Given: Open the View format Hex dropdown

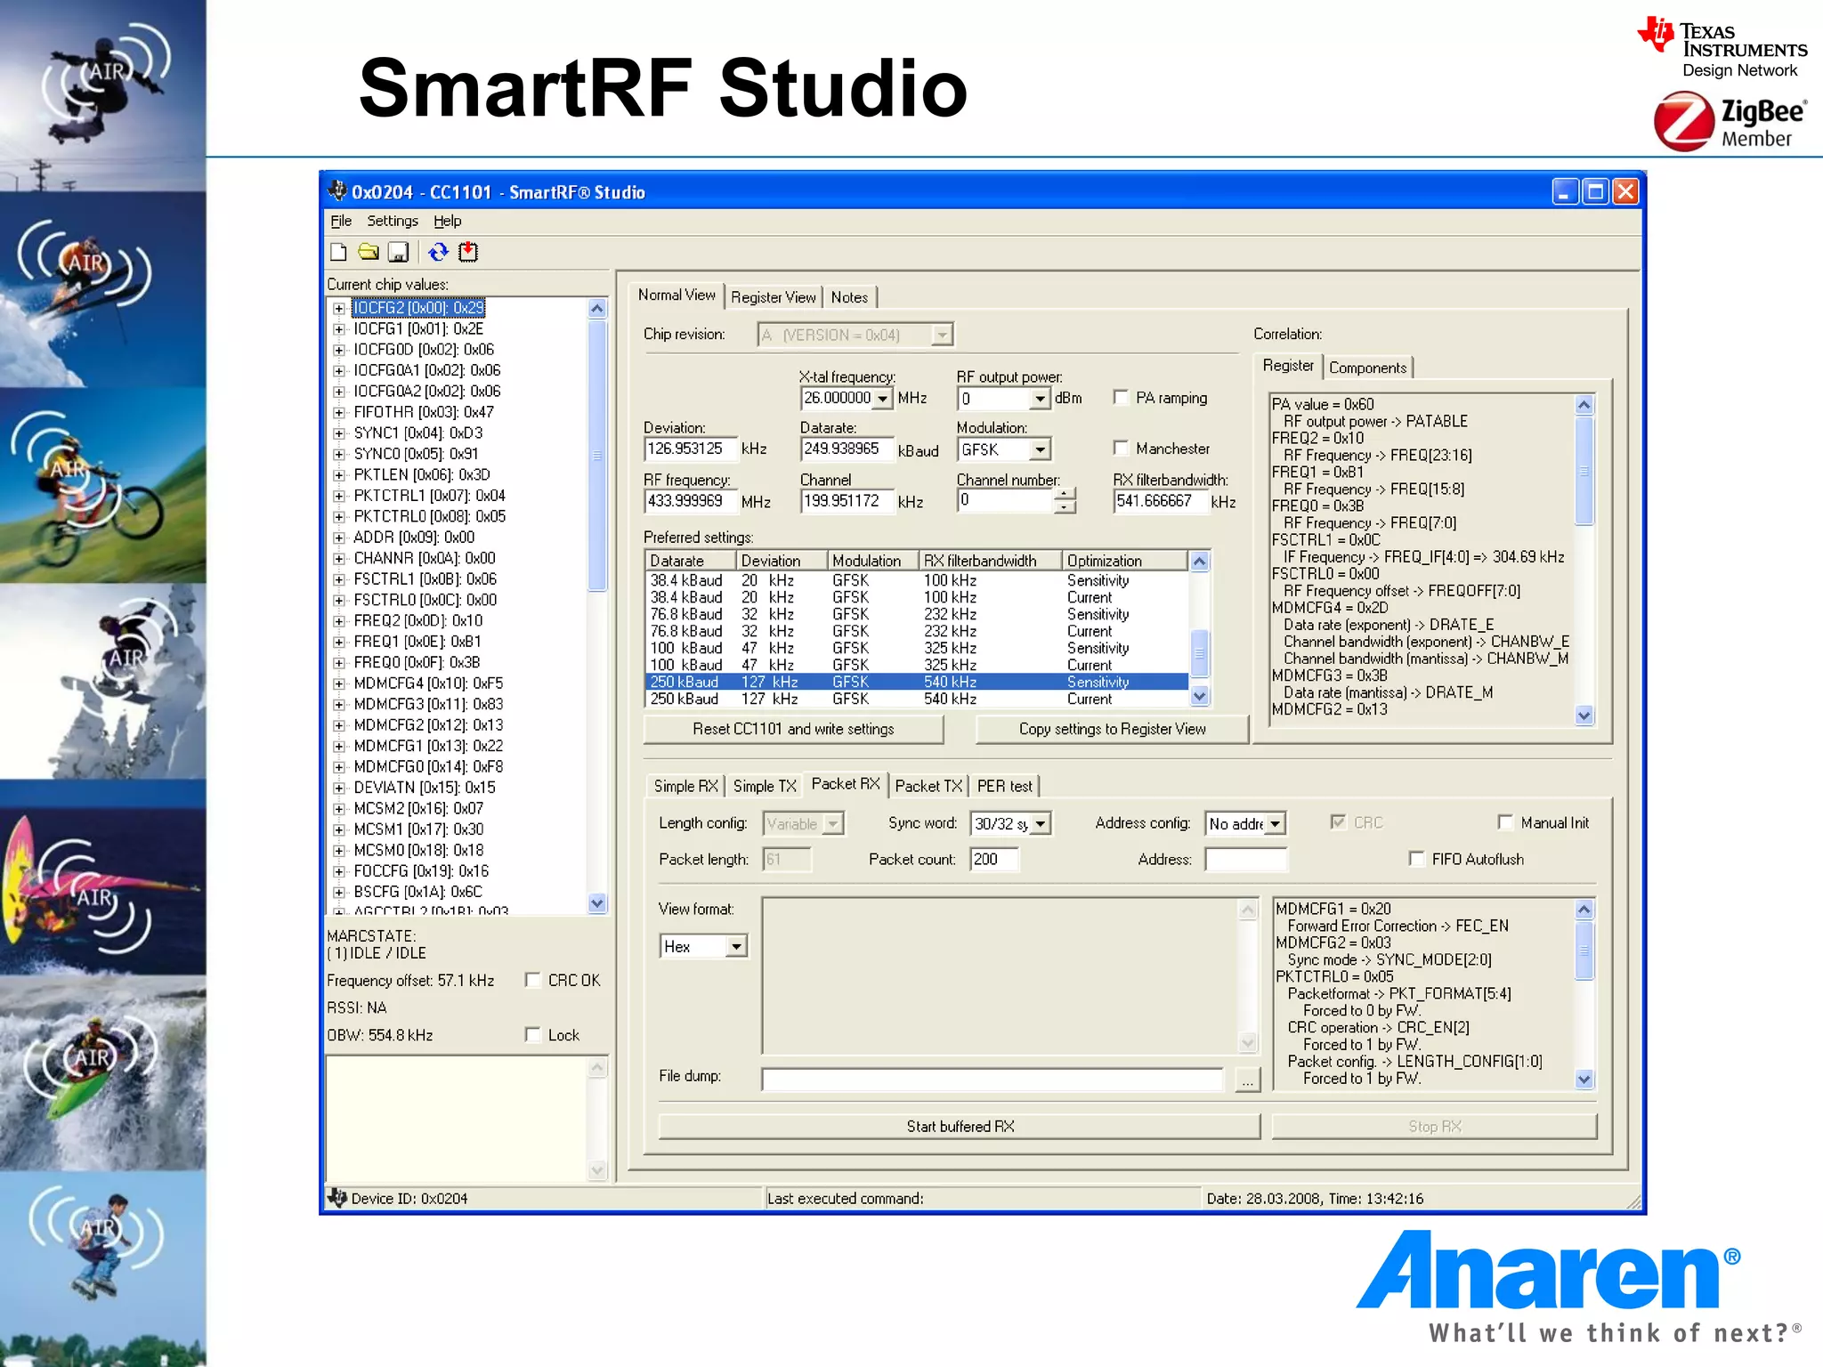Looking at the screenshot, I should click(736, 947).
